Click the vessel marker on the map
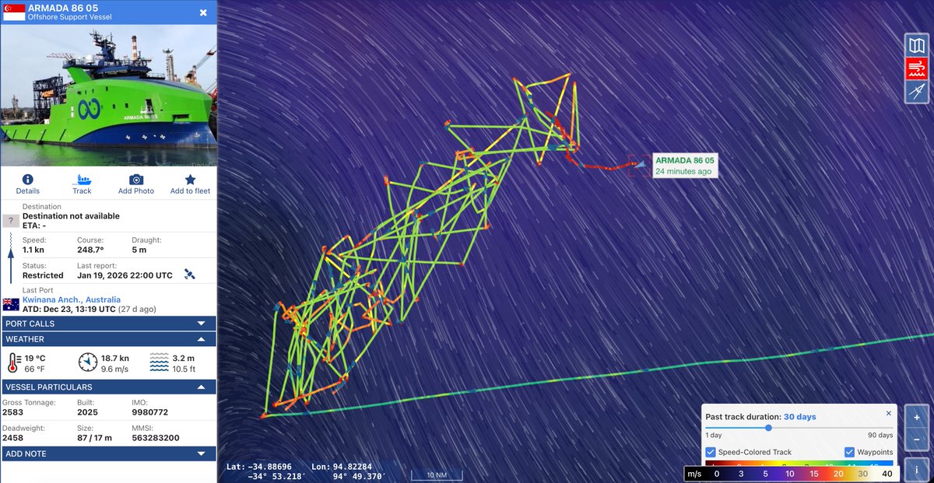The image size is (934, 483). pos(640,164)
